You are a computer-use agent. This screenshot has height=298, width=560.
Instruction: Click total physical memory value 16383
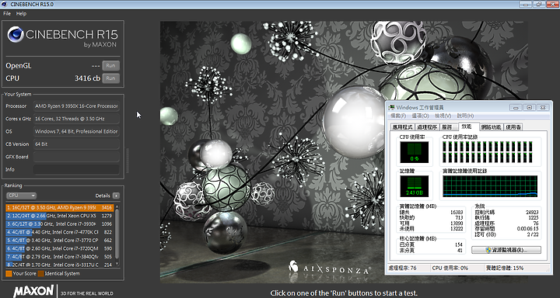coord(457,212)
